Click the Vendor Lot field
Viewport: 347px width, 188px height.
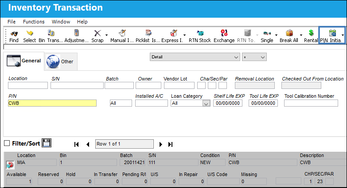[x=179, y=85]
